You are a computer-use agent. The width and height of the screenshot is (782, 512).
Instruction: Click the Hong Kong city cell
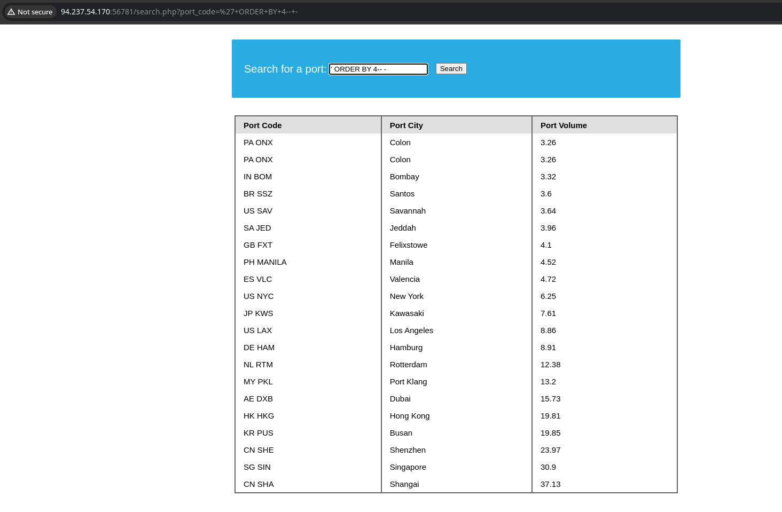pos(409,416)
